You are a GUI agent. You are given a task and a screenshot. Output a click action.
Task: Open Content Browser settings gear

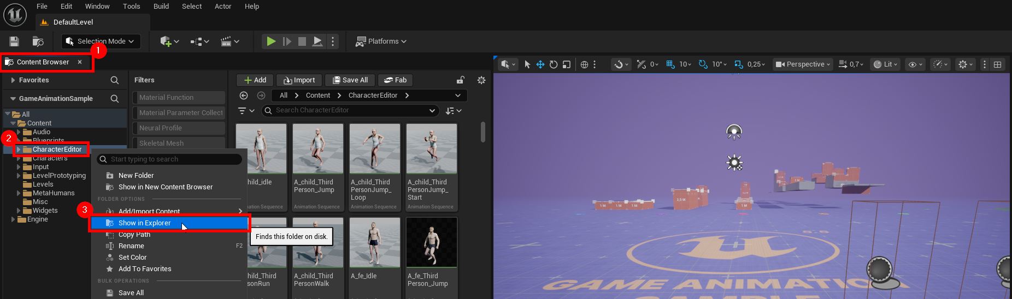pos(481,80)
